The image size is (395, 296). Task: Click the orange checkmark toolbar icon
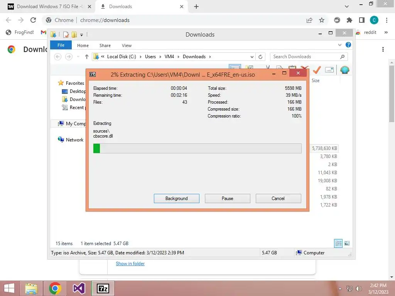[x=317, y=70]
